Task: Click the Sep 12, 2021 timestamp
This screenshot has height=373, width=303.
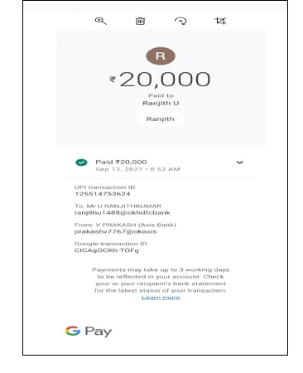Action: [137, 169]
